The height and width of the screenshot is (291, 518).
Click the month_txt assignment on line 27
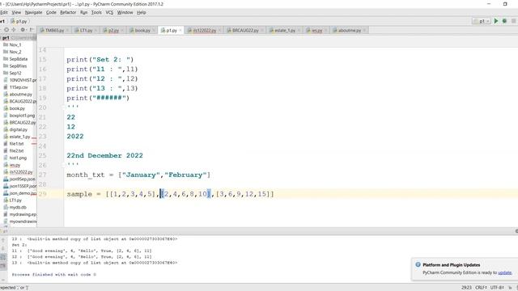pos(138,175)
